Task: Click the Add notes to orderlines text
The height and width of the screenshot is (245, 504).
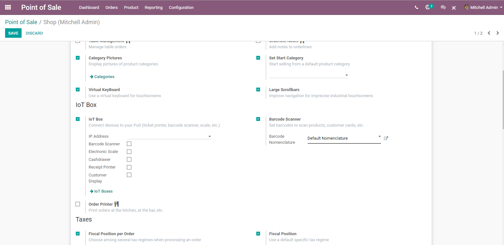Action: click(x=290, y=47)
